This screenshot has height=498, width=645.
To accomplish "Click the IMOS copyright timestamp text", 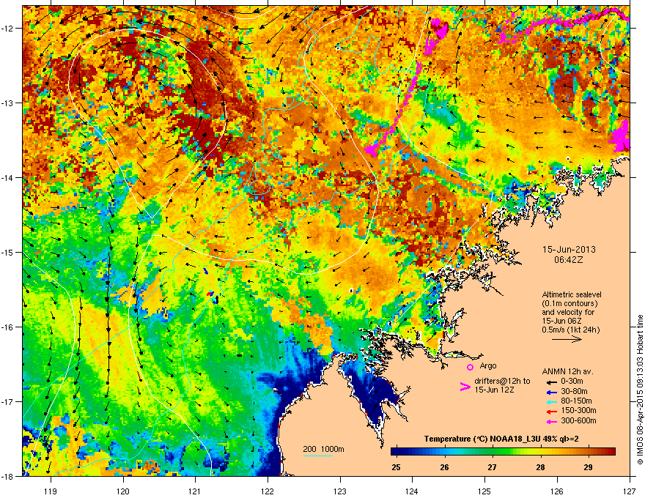I will [640, 390].
